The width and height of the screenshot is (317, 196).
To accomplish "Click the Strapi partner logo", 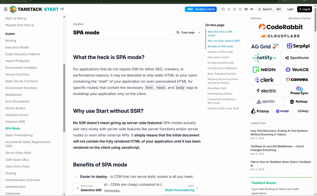I will [282, 111].
